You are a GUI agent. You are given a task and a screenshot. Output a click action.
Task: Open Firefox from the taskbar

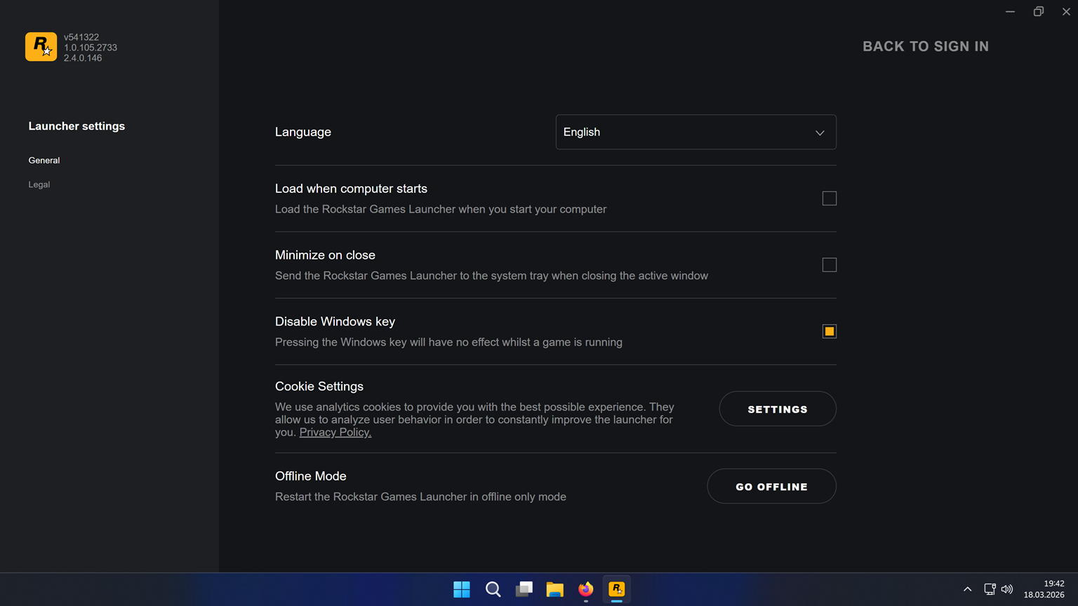click(586, 589)
